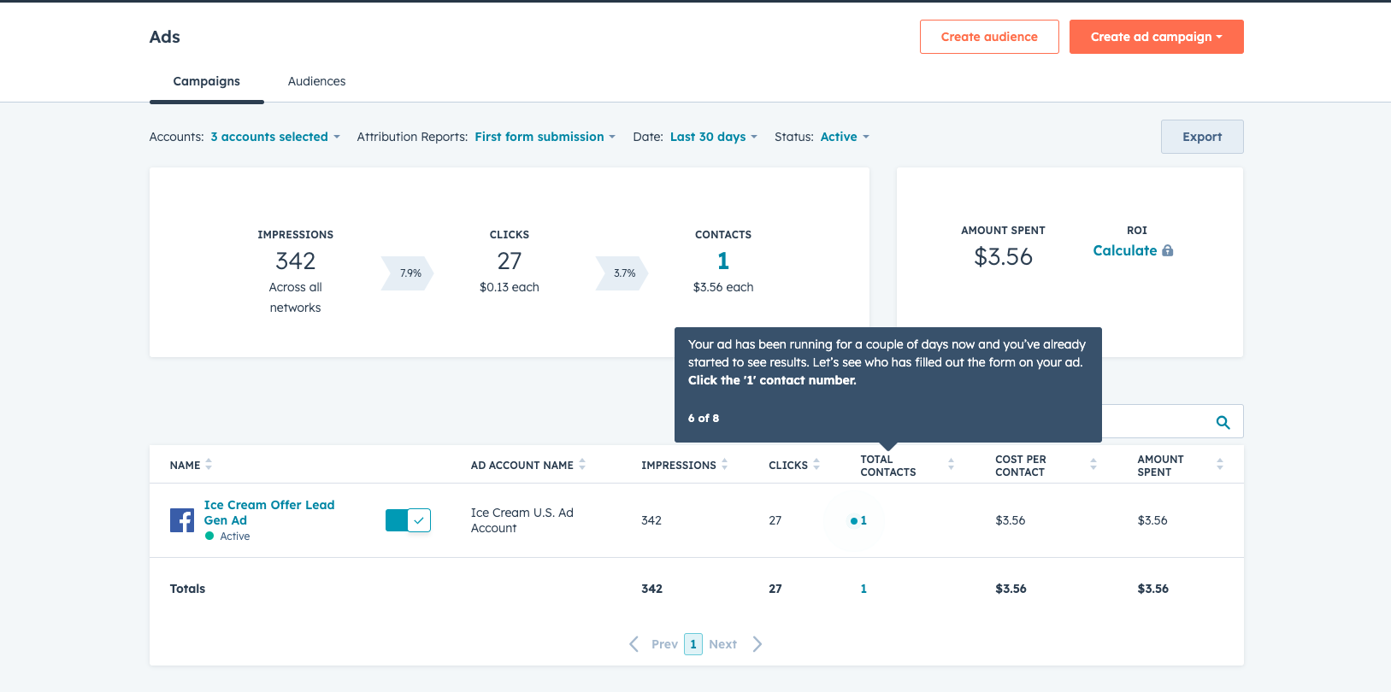
Task: Open the Status Active filter dropdown
Action: click(x=844, y=137)
